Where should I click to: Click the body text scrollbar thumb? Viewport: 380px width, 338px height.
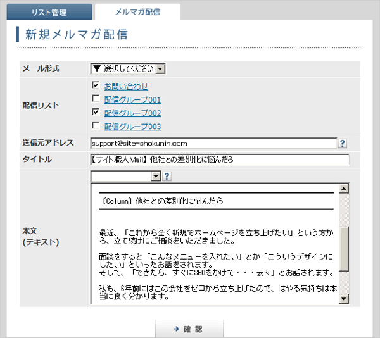344,246
